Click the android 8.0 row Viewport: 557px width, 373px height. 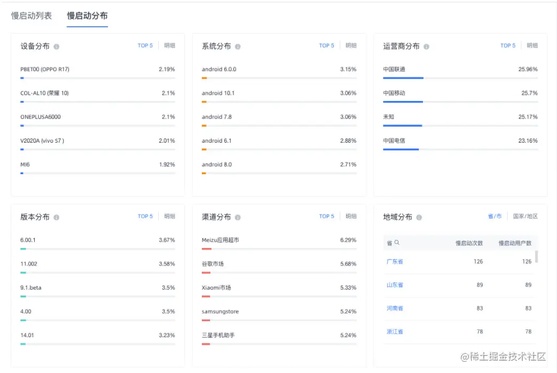(279, 168)
